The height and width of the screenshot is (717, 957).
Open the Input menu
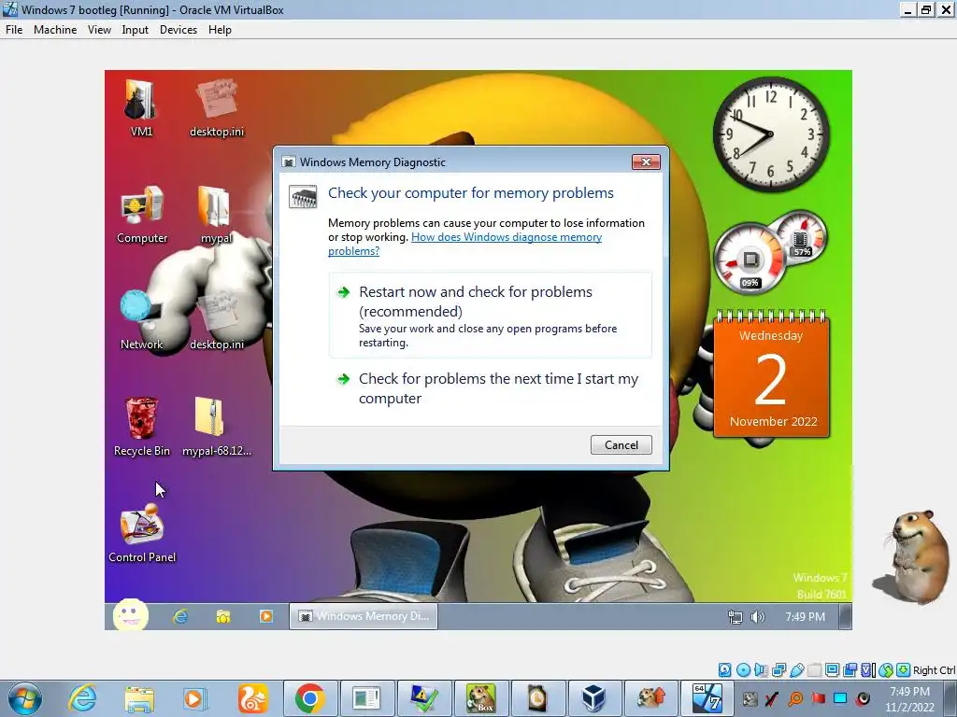(x=135, y=29)
